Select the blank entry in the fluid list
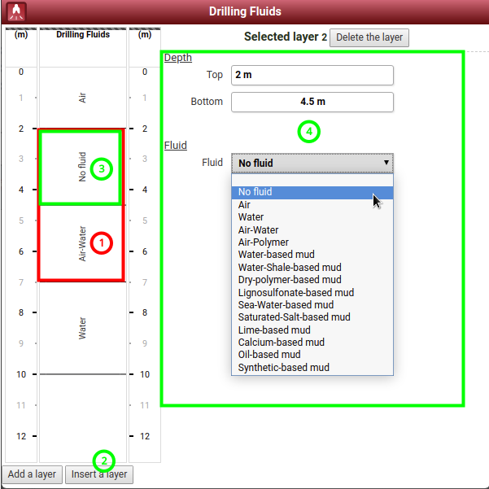Screen dimensions: 489x489 (312, 180)
